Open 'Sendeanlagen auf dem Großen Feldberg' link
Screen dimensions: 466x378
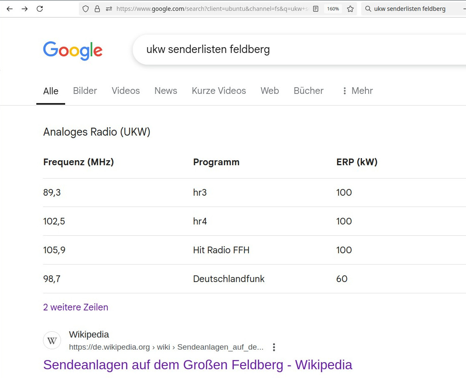(x=198, y=365)
